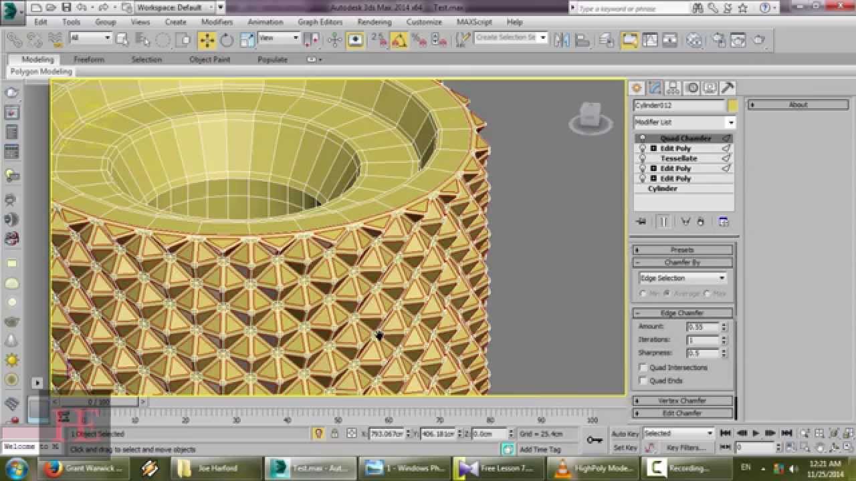Open the Rendering menu
The height and width of the screenshot is (481, 856).
(x=374, y=22)
